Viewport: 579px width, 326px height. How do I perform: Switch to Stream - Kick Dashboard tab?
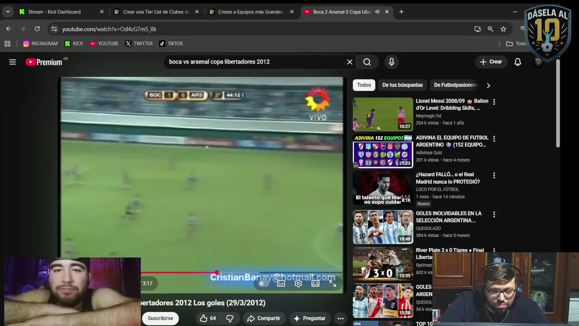tap(54, 12)
